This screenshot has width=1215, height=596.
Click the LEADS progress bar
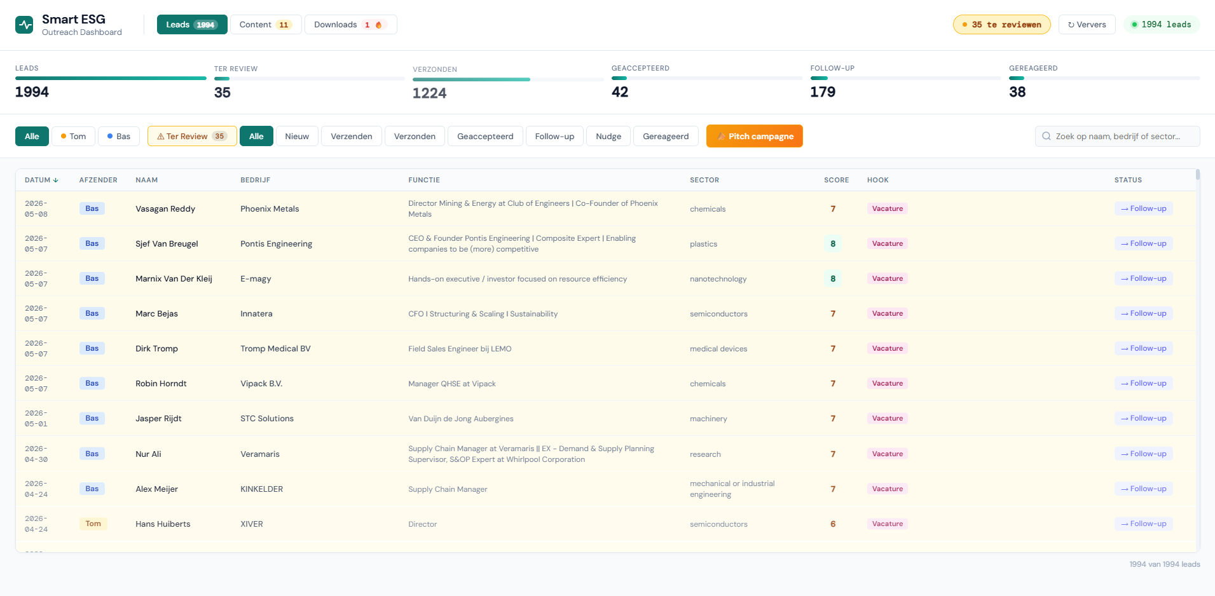[x=111, y=78]
